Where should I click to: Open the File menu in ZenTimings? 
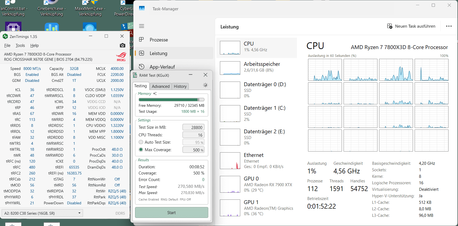point(7,46)
